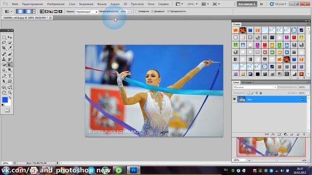Select the Blur tool

click(x=4, y=70)
